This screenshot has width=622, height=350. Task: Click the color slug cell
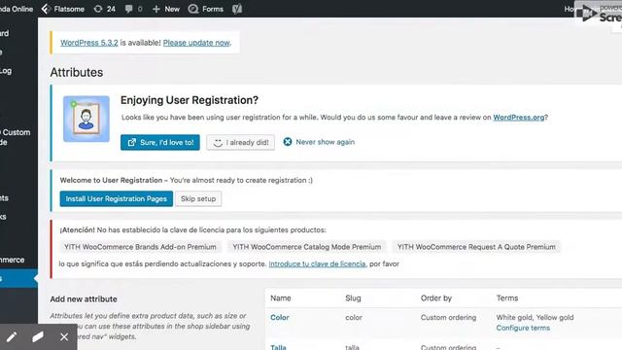pyautogui.click(x=354, y=318)
